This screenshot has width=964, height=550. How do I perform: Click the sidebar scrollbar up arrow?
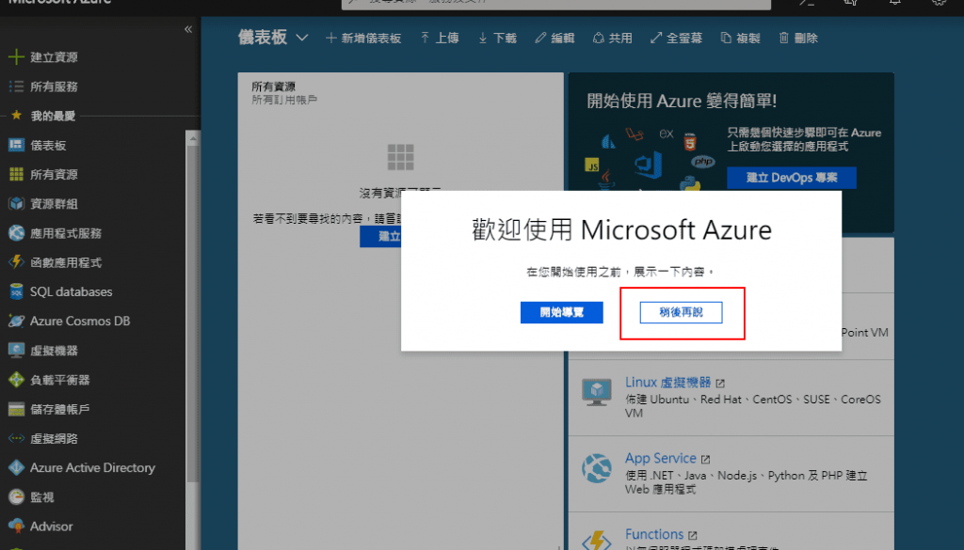click(192, 139)
